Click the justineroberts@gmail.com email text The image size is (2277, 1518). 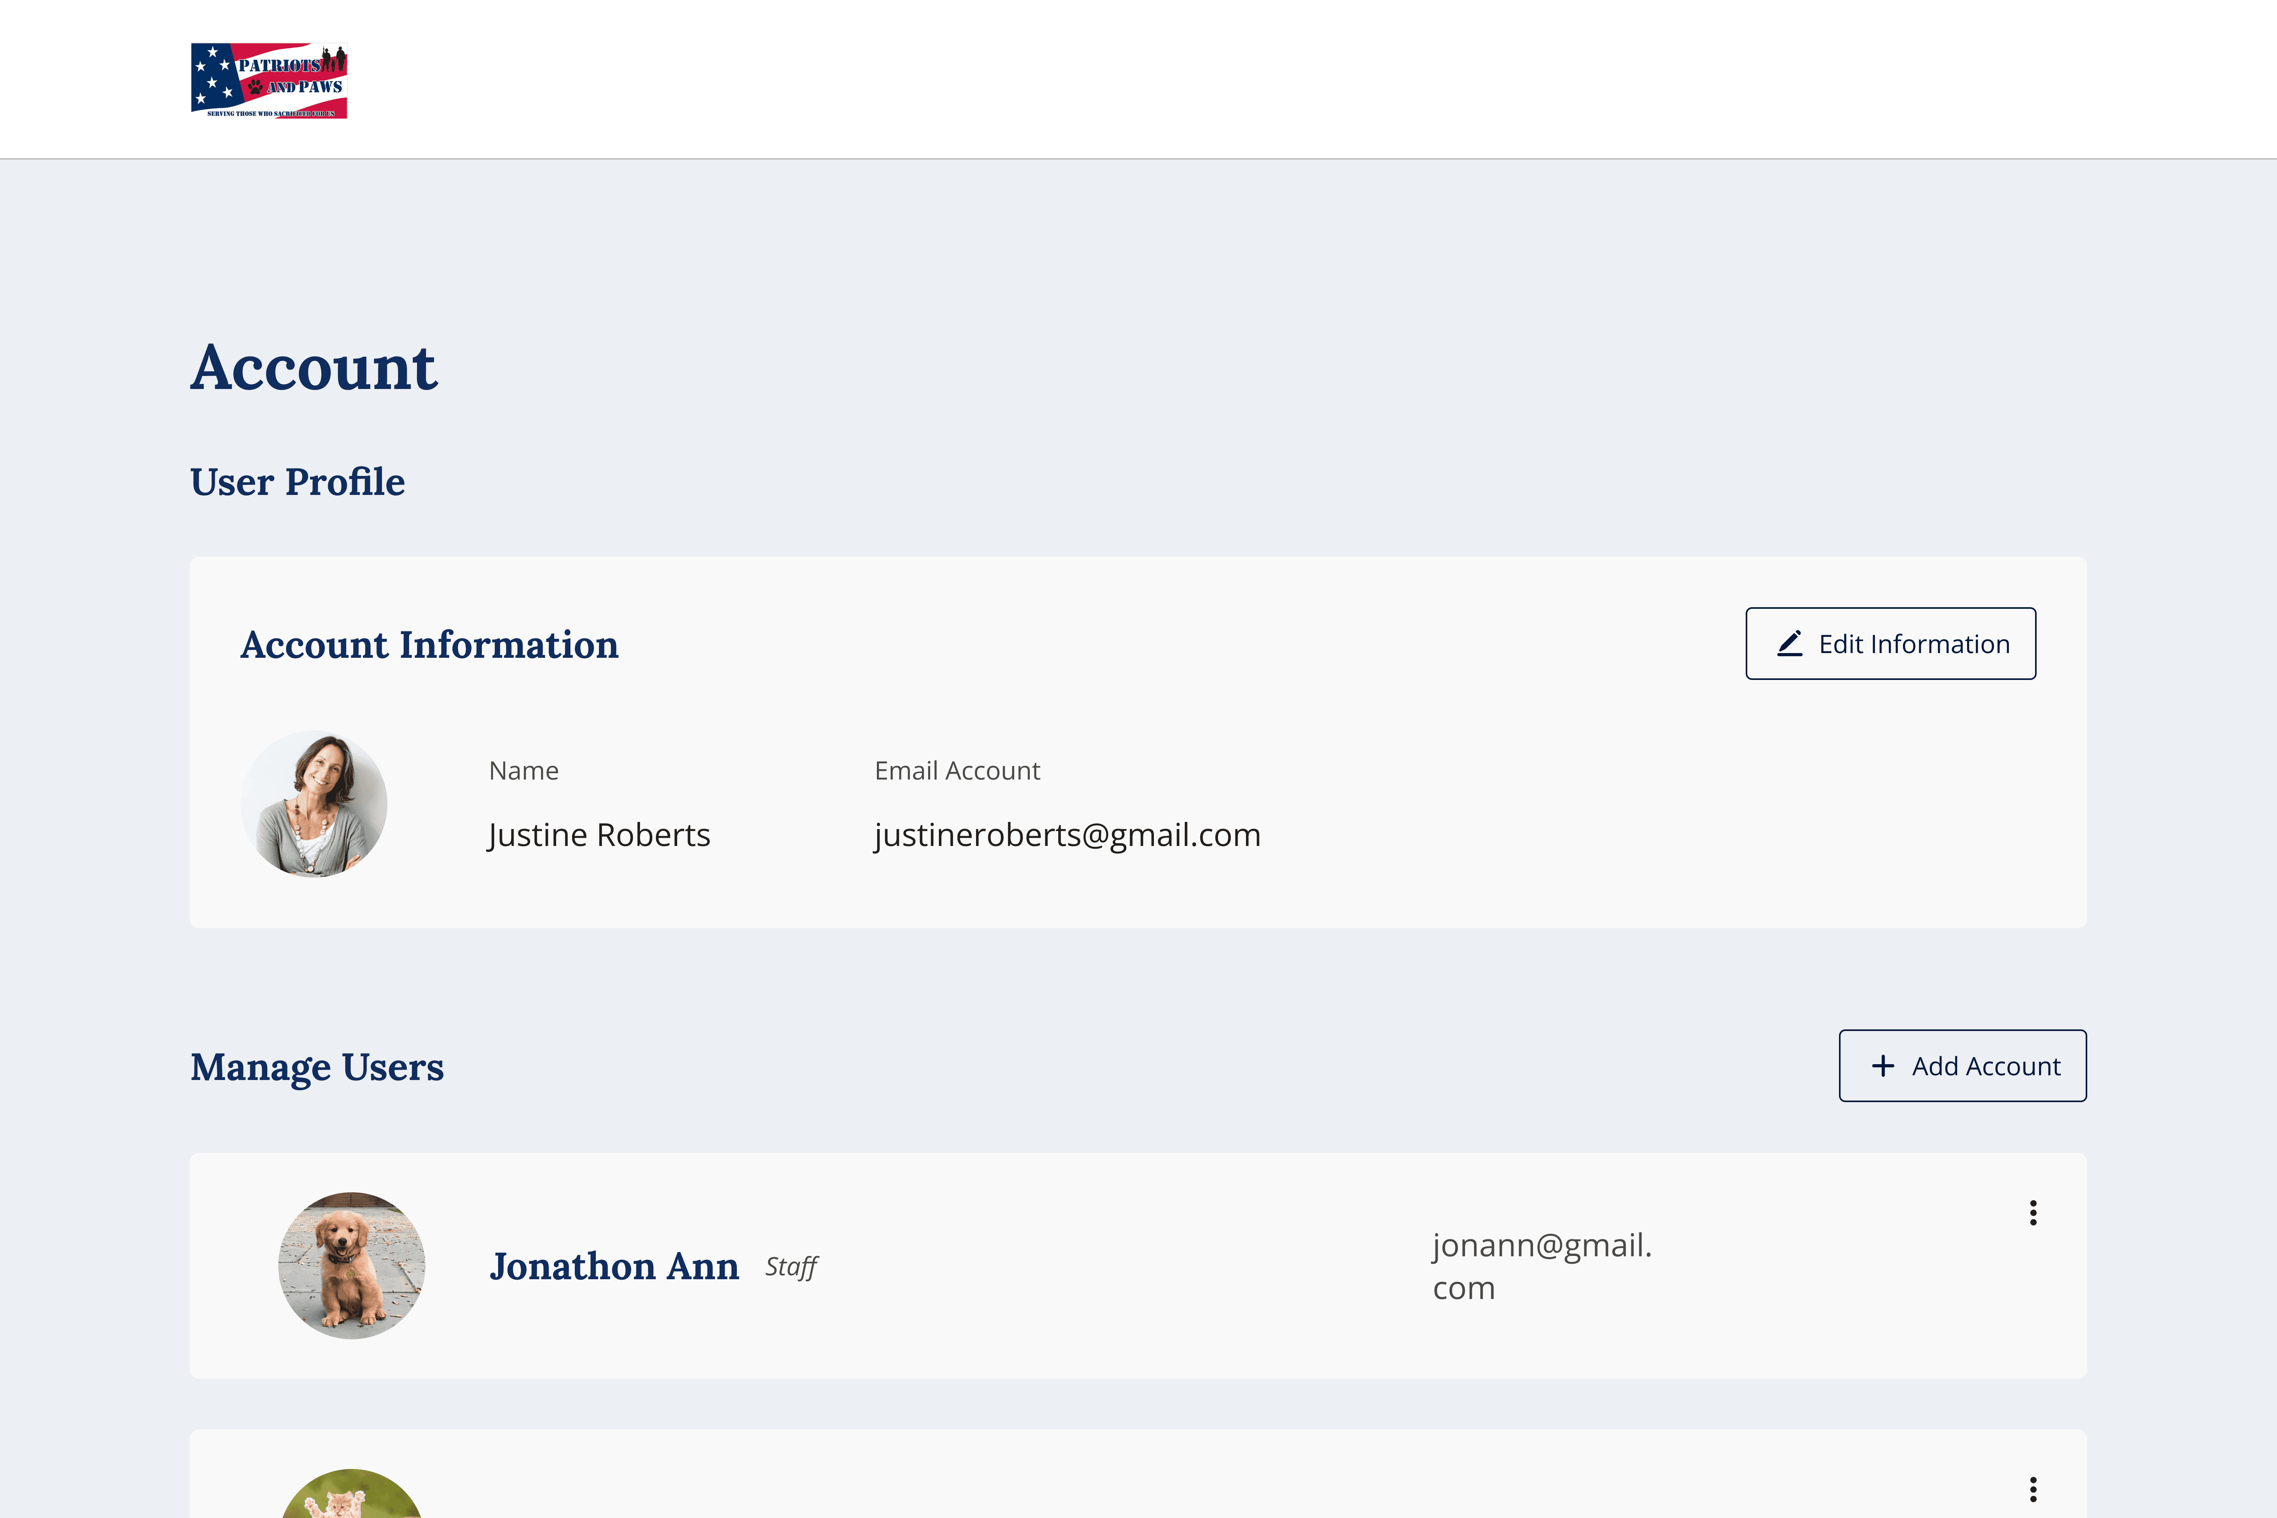1067,835
